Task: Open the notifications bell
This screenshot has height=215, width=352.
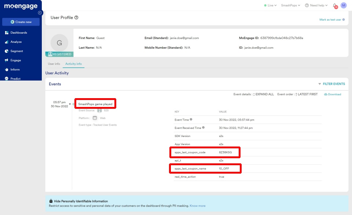Action: click(335, 5)
